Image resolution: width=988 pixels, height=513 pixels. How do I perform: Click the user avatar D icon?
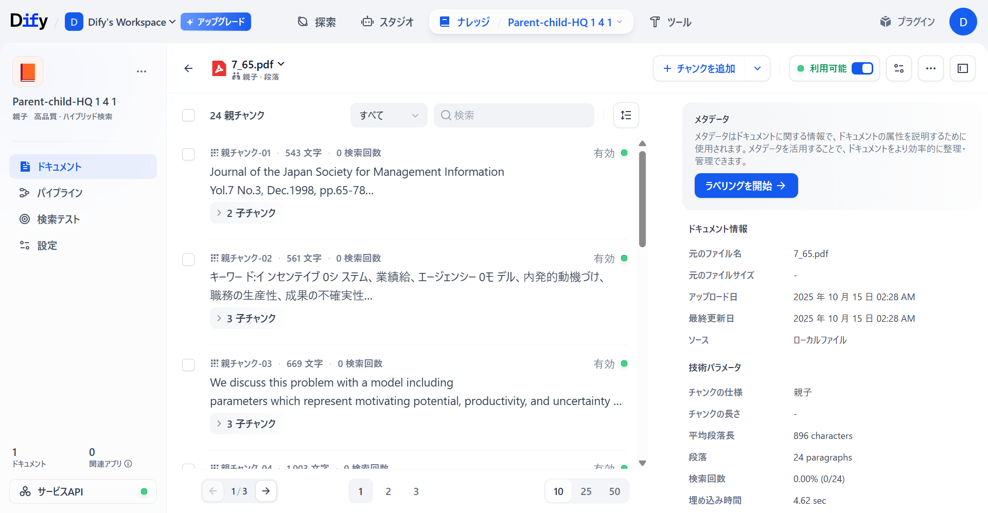(963, 22)
